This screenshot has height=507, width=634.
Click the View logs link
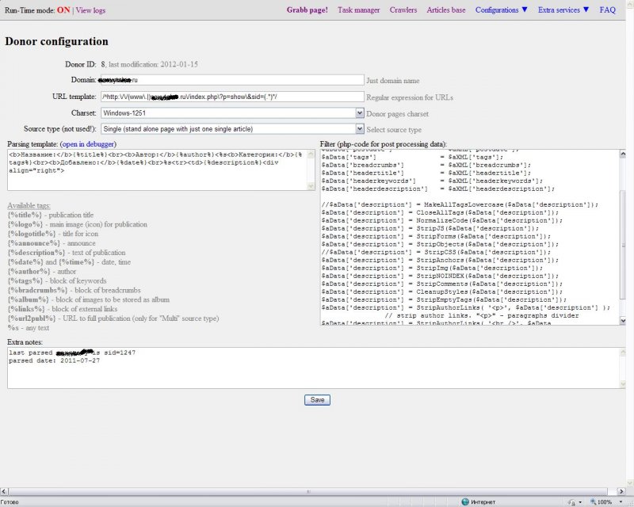click(x=90, y=10)
